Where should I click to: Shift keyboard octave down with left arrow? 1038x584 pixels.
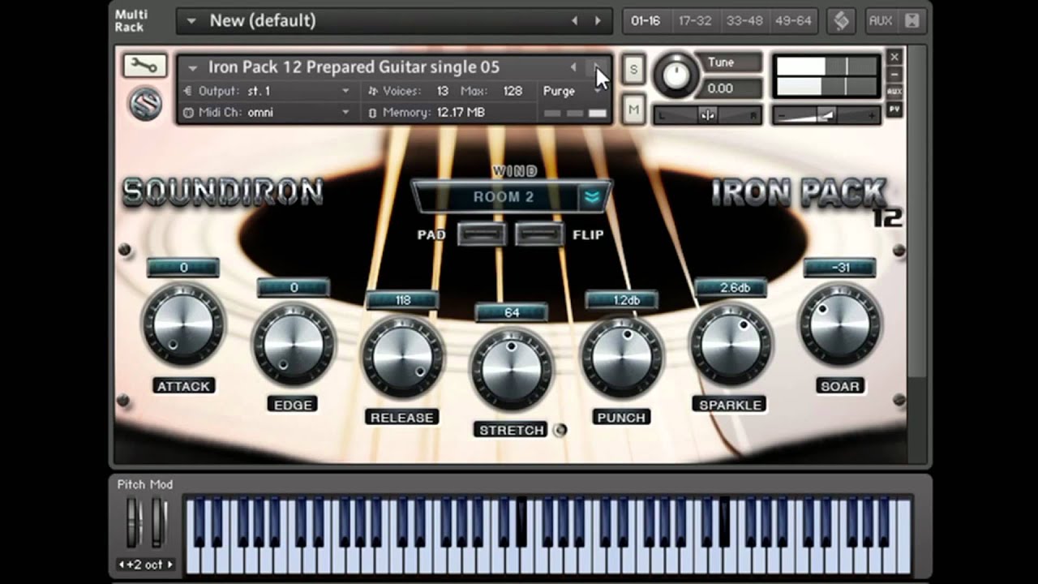[x=122, y=565]
